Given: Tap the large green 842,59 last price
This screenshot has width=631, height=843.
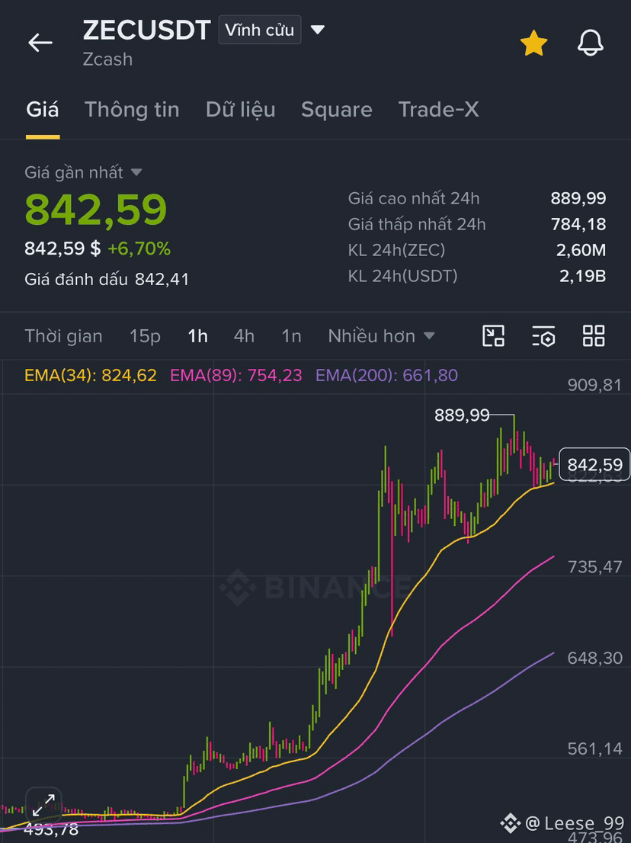Looking at the screenshot, I should [x=96, y=209].
